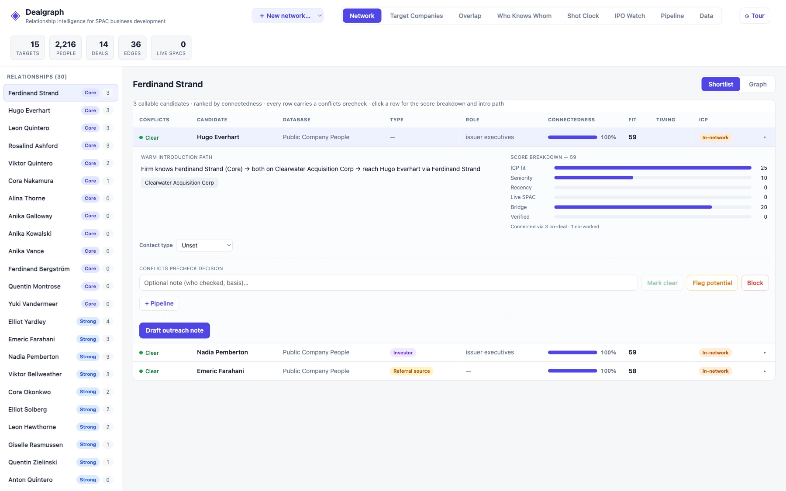Click the conflicts precheck note field

click(388, 283)
